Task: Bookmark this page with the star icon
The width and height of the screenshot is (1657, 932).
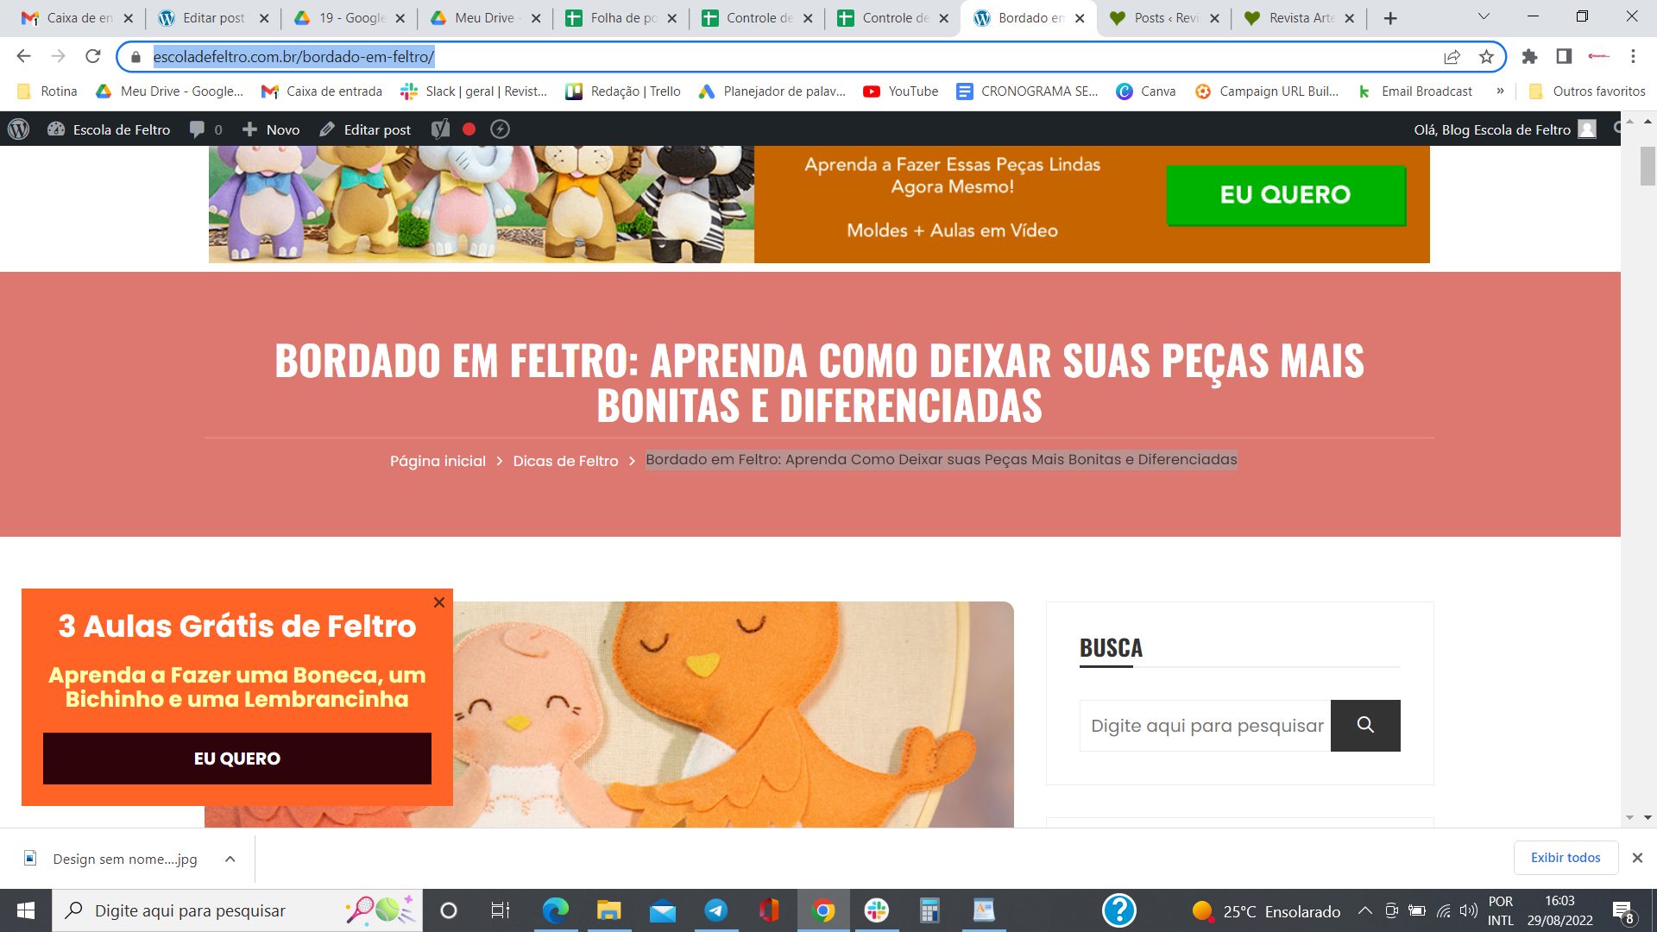Action: click(1486, 57)
